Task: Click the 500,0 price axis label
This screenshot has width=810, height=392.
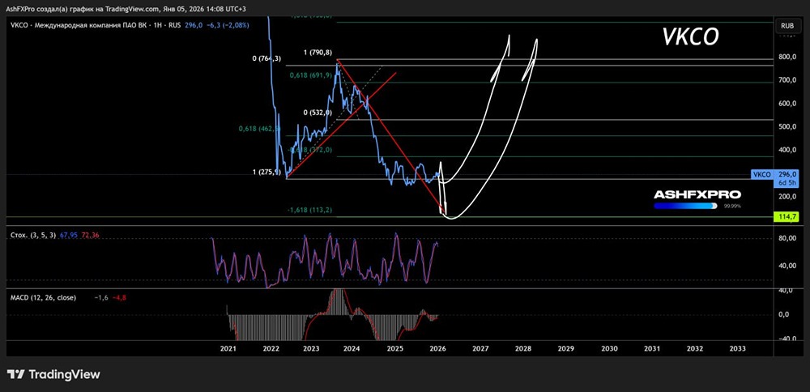Action: point(788,126)
